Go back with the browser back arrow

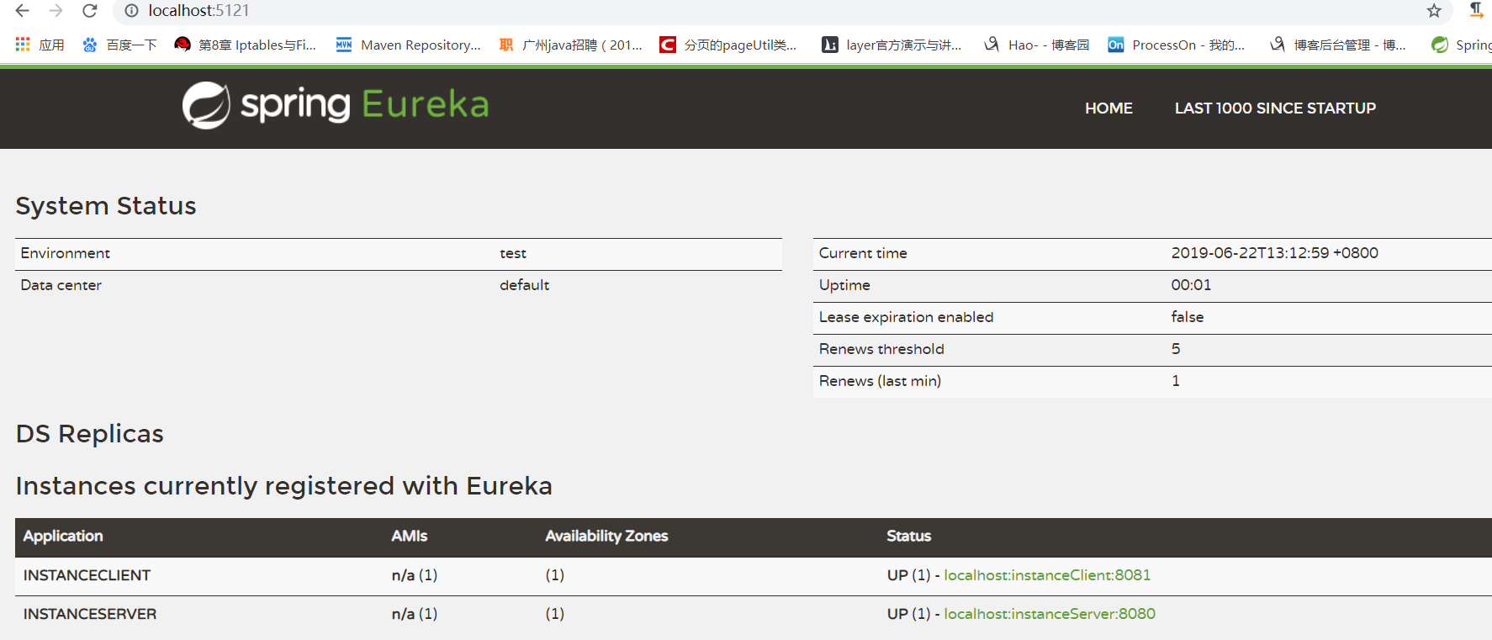tap(23, 11)
